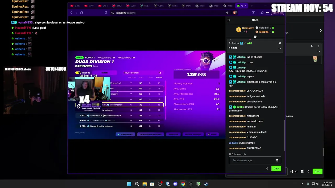The image size is (335, 188).
Task: Reload the kick.com page
Action: pos(82,13)
